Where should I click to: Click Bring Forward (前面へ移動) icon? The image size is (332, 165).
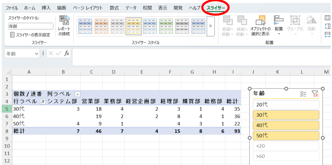[228, 21]
